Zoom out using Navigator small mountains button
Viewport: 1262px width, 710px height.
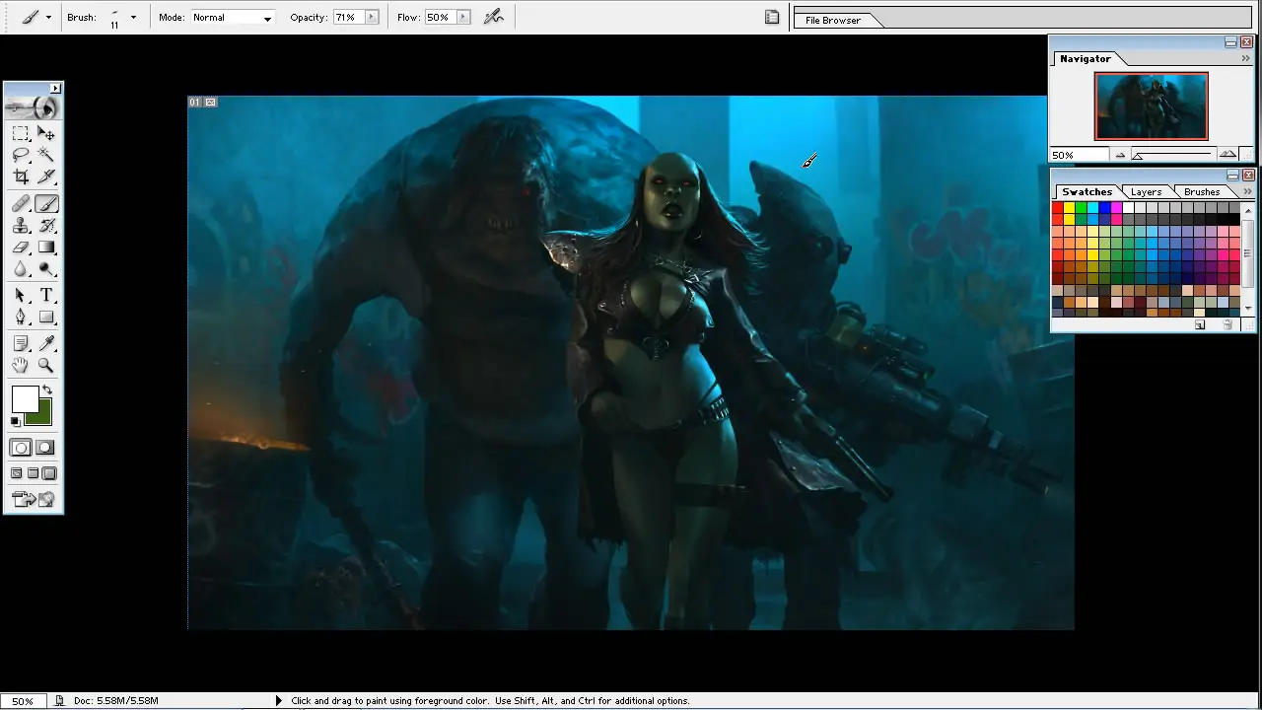pos(1119,155)
